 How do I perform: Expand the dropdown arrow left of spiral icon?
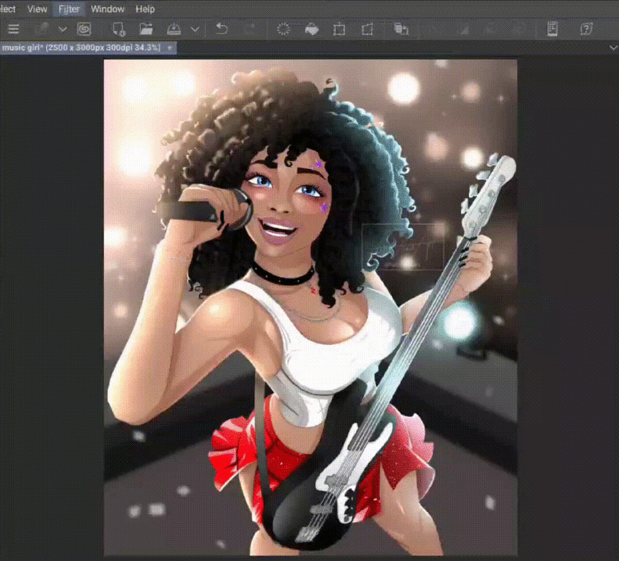[x=63, y=29]
